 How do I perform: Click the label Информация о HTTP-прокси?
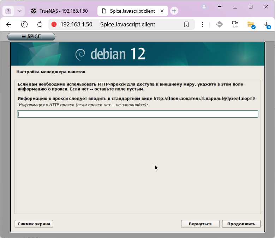coord(83,105)
